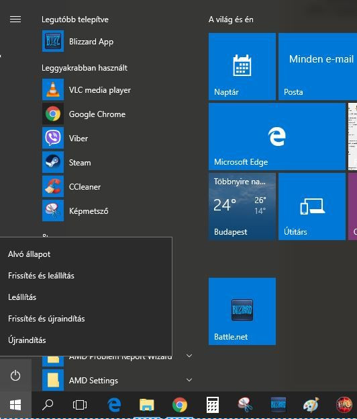This screenshot has height=419, width=357.
Task: Open the hamburger menu in Start
Action: click(x=15, y=20)
